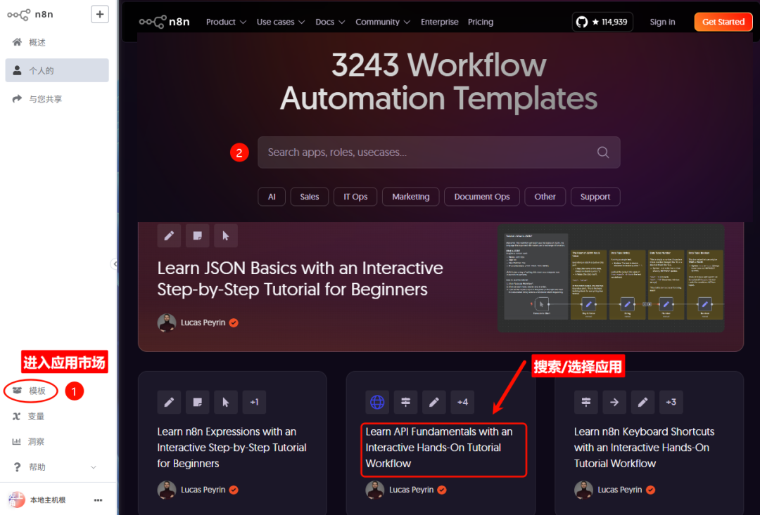760x515 pixels.
Task: Click pencil icon on n8n Expressions card
Action: point(169,402)
